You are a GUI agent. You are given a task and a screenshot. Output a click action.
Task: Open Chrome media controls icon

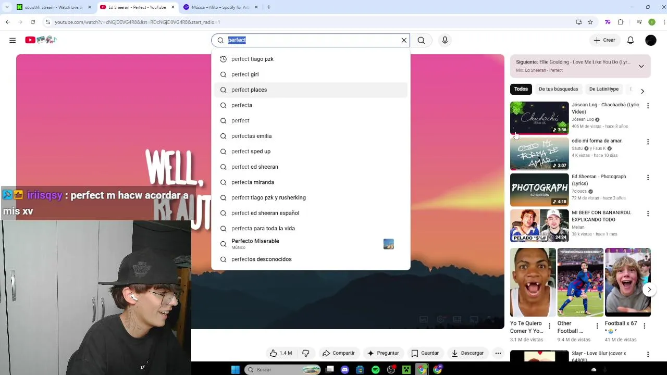[x=639, y=22]
